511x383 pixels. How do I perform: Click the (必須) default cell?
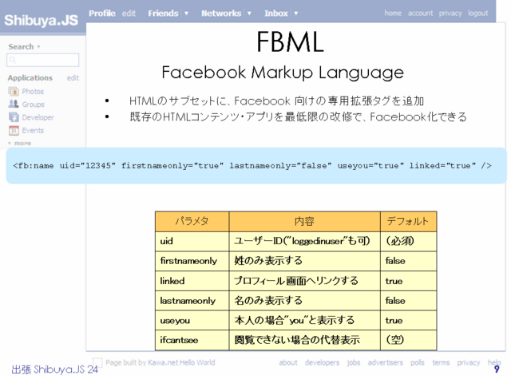click(x=408, y=241)
